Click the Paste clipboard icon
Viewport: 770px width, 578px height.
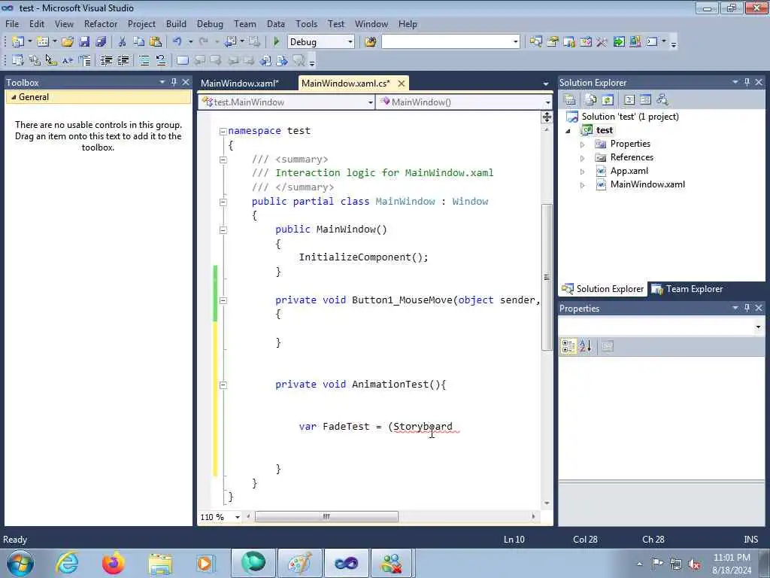point(156,42)
